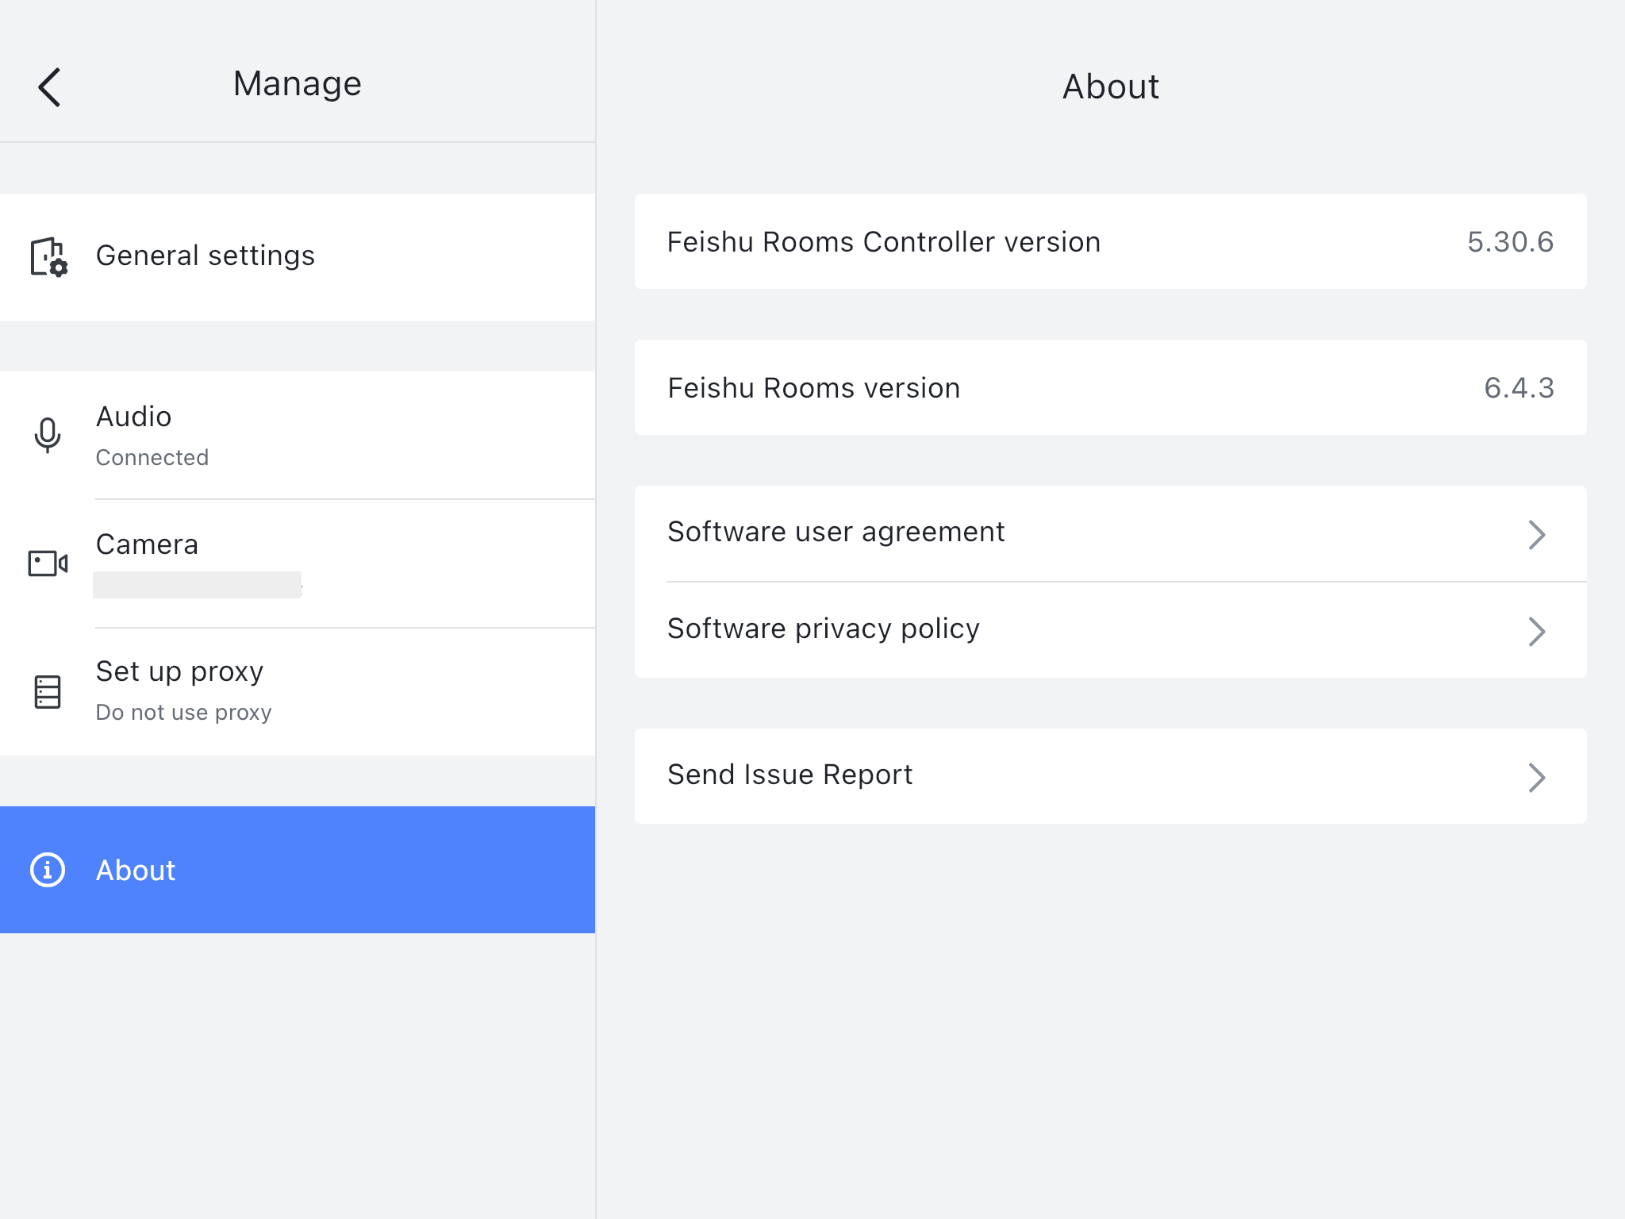The image size is (1625, 1219).
Task: Expand Software privacy policy chevron
Action: 1537,631
